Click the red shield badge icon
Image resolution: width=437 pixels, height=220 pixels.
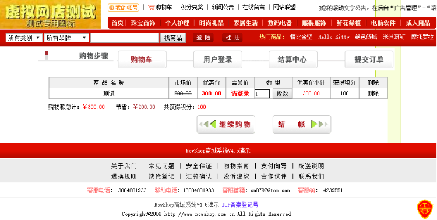424,209
